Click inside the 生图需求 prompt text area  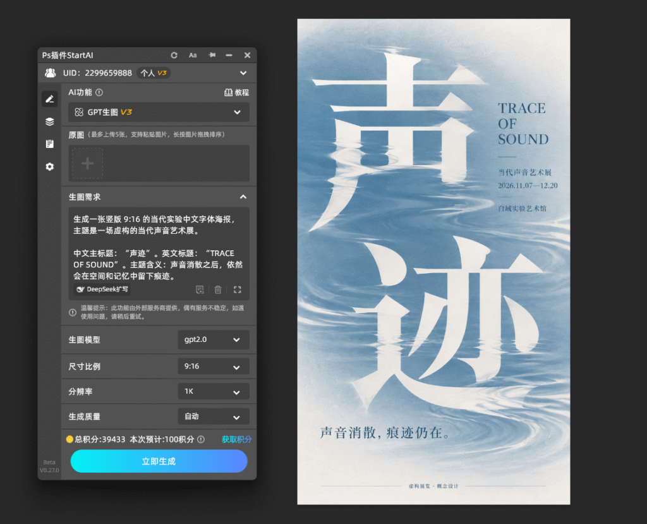point(159,247)
